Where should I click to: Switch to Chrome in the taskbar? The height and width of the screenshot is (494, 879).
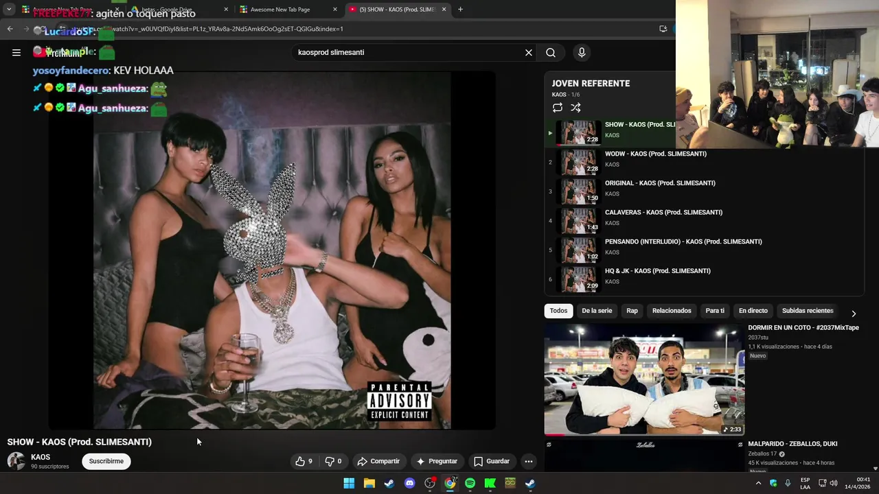[450, 483]
